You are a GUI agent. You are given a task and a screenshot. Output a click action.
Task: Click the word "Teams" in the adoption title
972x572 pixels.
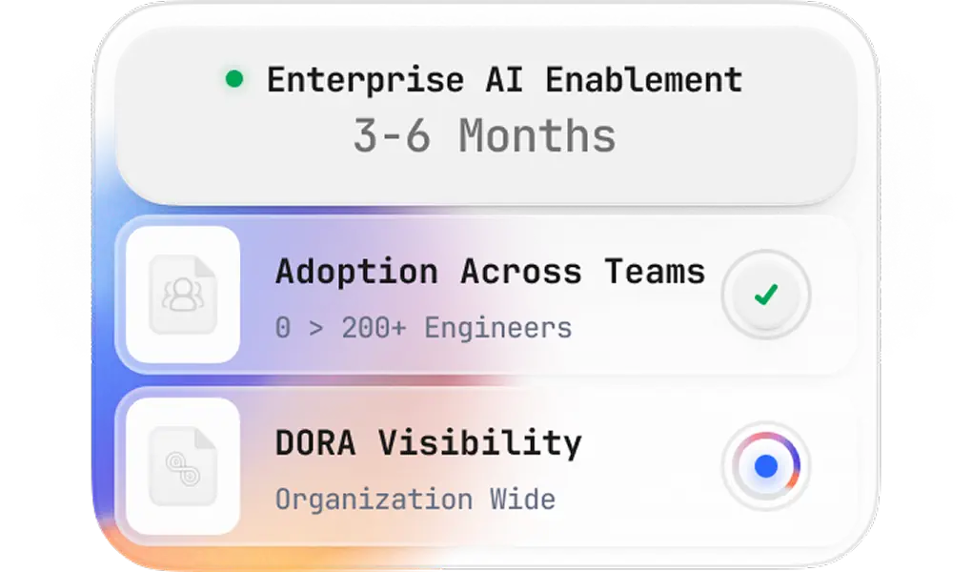[x=656, y=273]
